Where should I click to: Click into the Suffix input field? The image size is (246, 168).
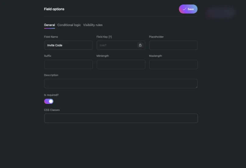(x=68, y=64)
